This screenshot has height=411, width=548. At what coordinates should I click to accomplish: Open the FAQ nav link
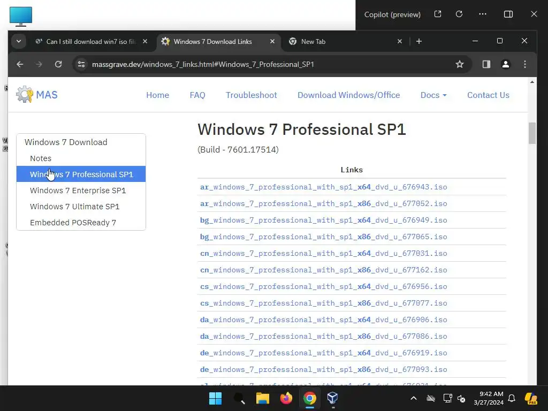(197, 95)
